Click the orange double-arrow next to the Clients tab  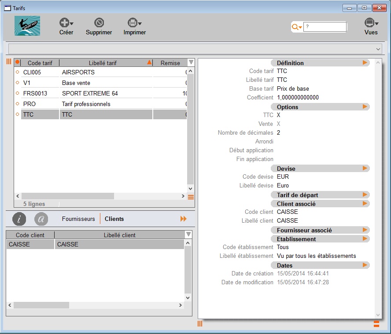point(183,219)
